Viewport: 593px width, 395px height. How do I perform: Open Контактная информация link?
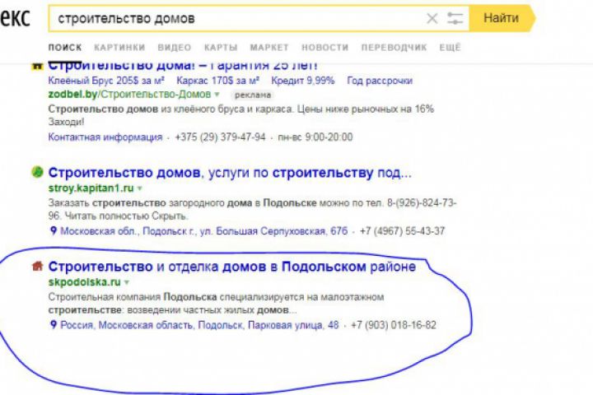click(105, 137)
